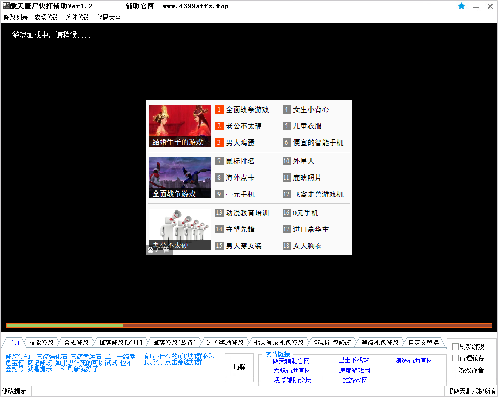This screenshot has width=498, height=397.
Task: Toggle the 游戏静音 mute checkbox
Action: click(x=455, y=370)
